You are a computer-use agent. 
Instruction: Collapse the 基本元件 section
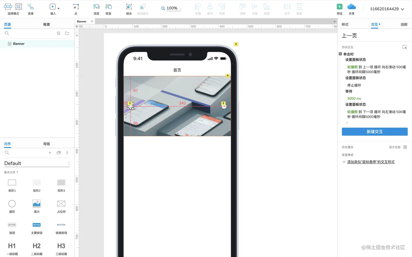coord(11,172)
